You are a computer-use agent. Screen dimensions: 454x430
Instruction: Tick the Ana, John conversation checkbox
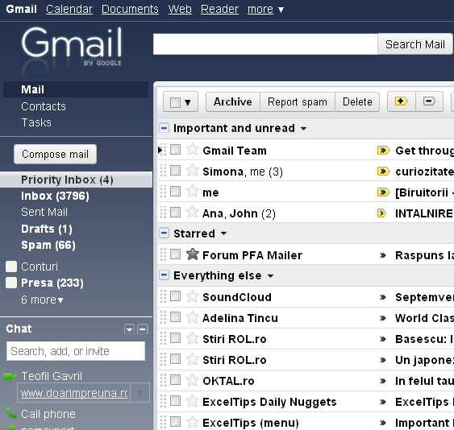pyautogui.click(x=175, y=213)
